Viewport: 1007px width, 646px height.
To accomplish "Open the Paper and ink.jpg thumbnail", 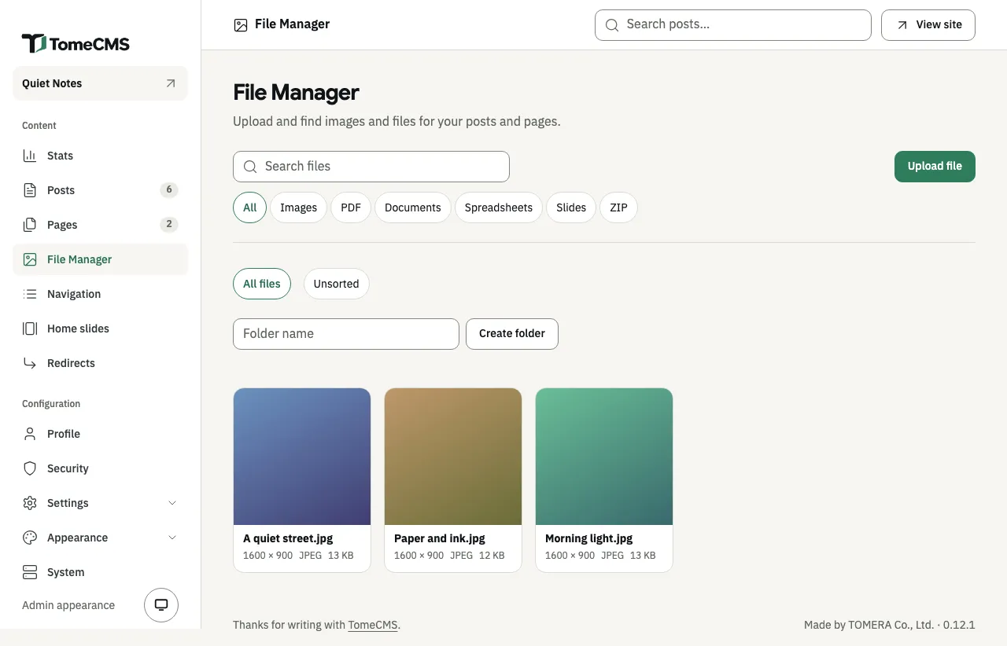I will [x=453, y=457].
